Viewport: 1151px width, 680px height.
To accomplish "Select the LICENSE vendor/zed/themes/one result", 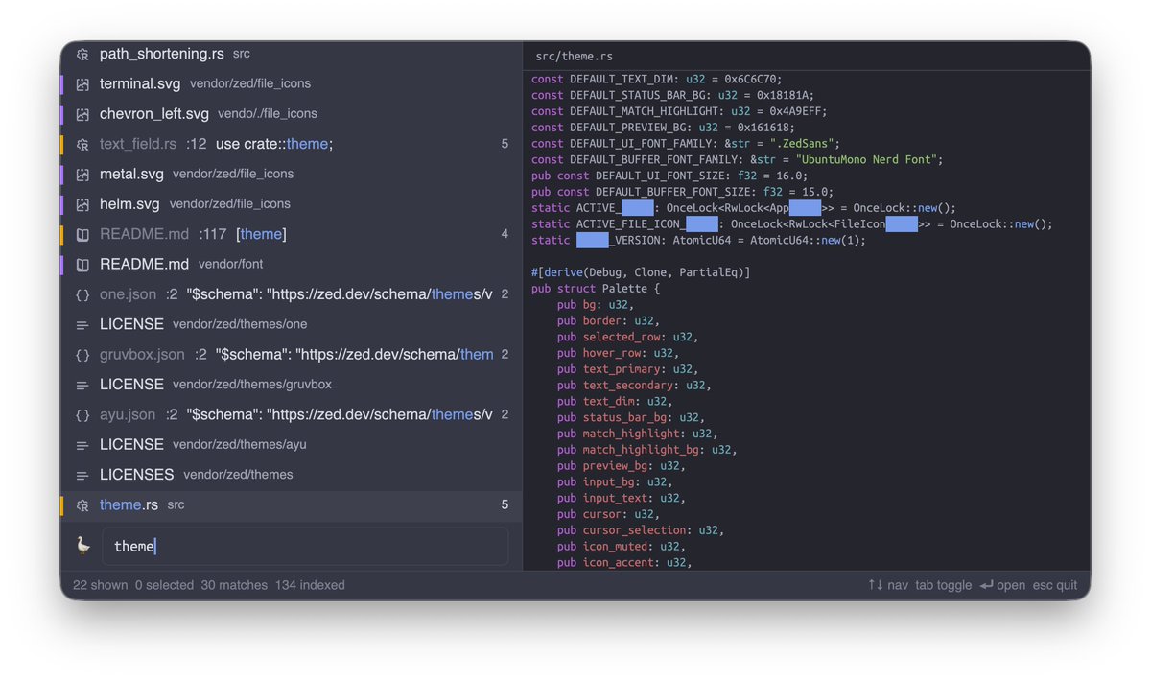I will pos(292,324).
